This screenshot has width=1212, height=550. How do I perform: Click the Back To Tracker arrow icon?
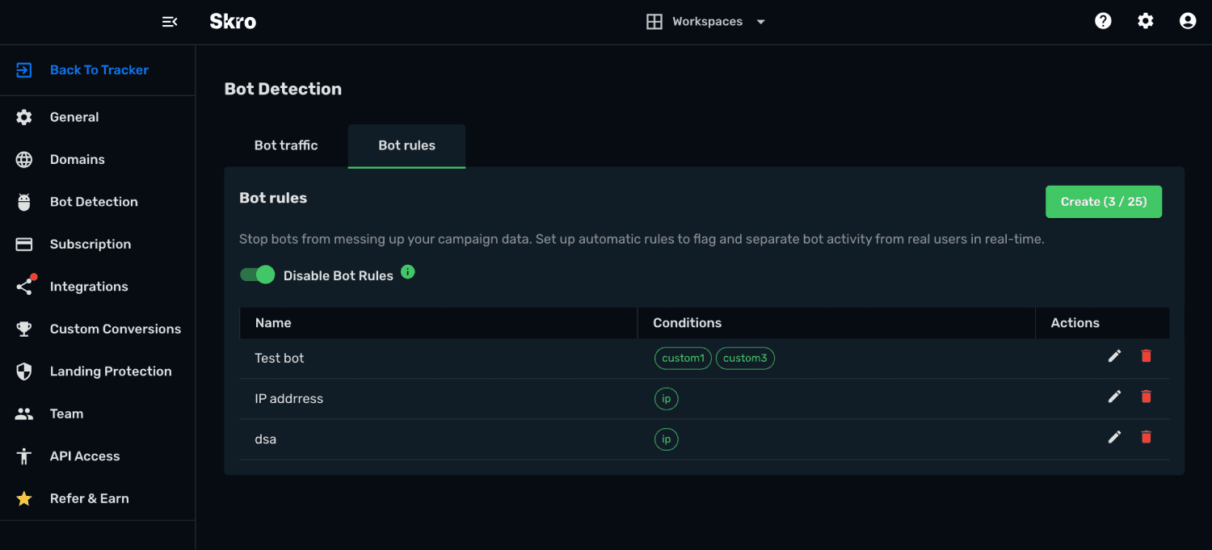[24, 70]
